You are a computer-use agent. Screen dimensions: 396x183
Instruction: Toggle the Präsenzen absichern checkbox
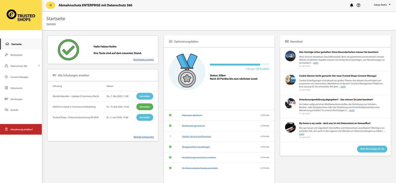(170, 115)
